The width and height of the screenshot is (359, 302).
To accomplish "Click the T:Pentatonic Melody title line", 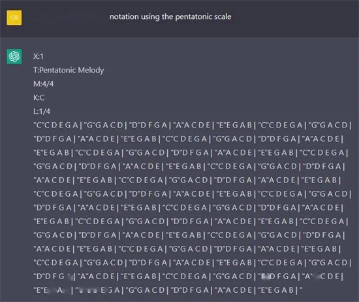I will pos(69,70).
